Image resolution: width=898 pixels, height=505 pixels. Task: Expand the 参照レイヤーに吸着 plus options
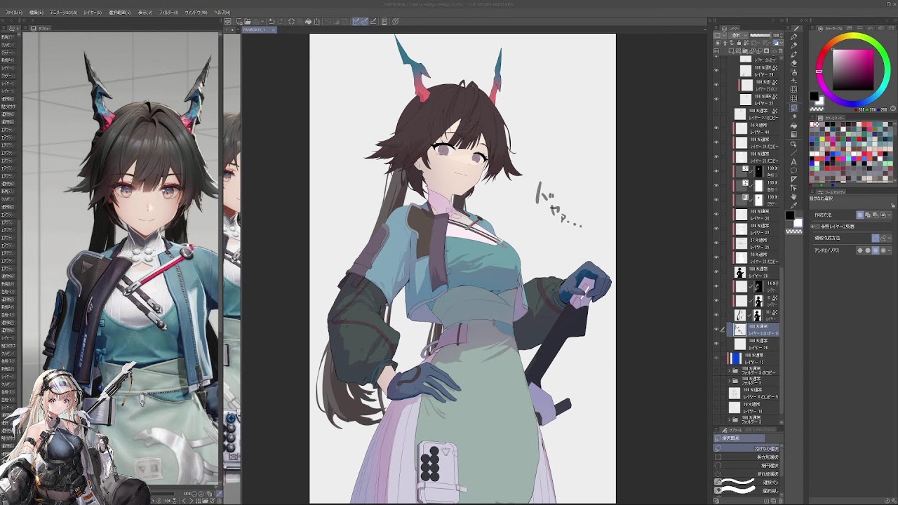(812, 227)
